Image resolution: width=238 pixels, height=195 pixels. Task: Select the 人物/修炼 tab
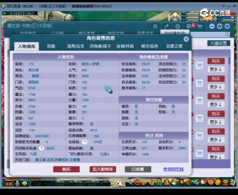click(x=27, y=46)
